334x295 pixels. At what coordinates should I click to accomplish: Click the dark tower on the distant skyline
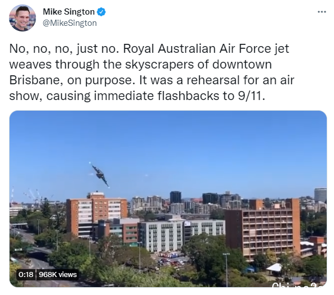[x=175, y=197]
